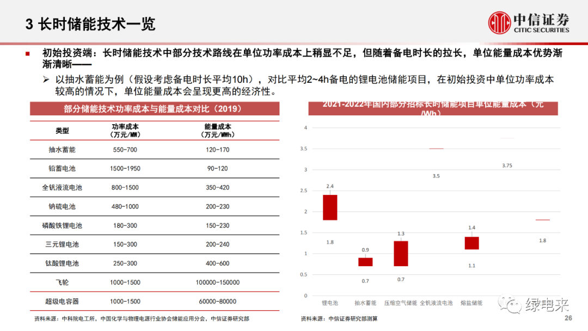Click the 1.4 data label above 熔盐储能 bar
This screenshot has width=588, height=331.
click(x=471, y=228)
